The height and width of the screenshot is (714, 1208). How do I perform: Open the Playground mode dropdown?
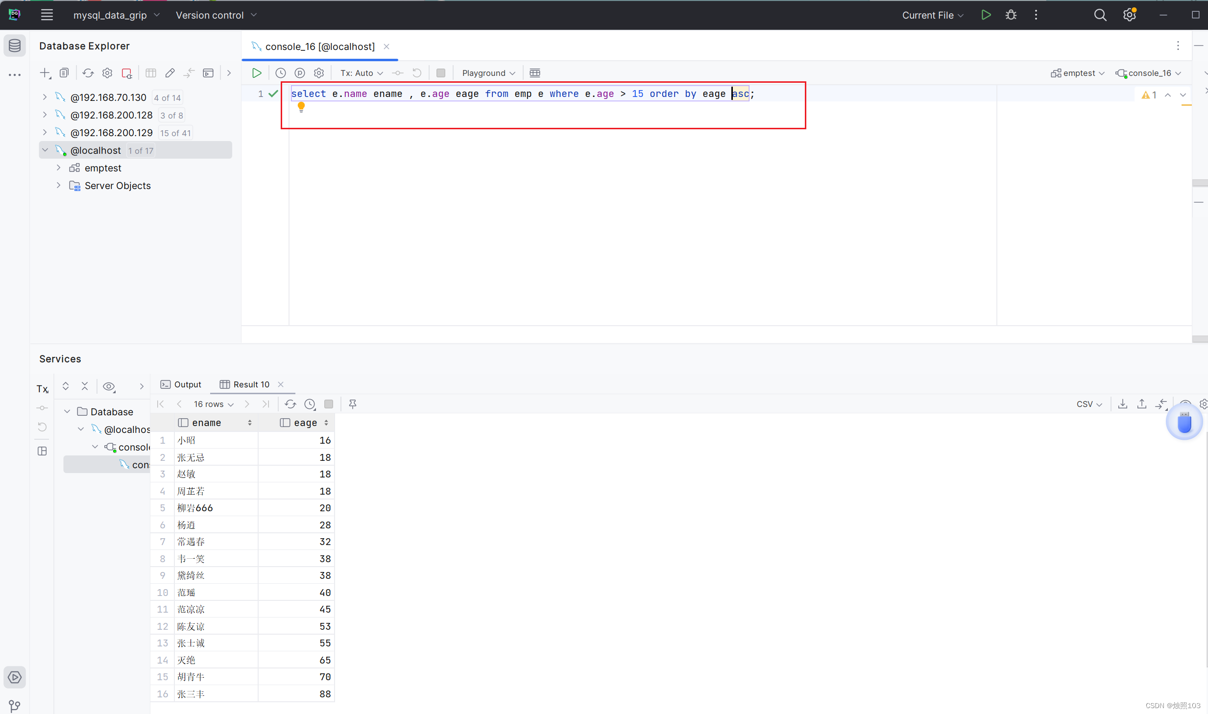coord(488,73)
